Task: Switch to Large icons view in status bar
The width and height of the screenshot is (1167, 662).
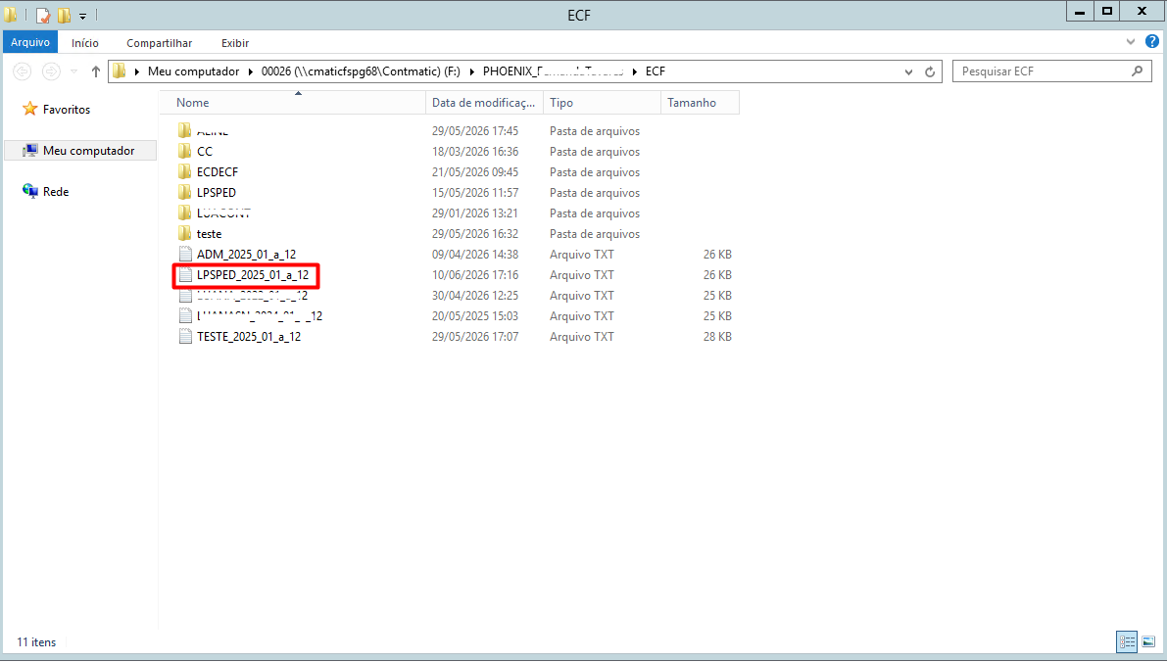Action: (x=1148, y=641)
